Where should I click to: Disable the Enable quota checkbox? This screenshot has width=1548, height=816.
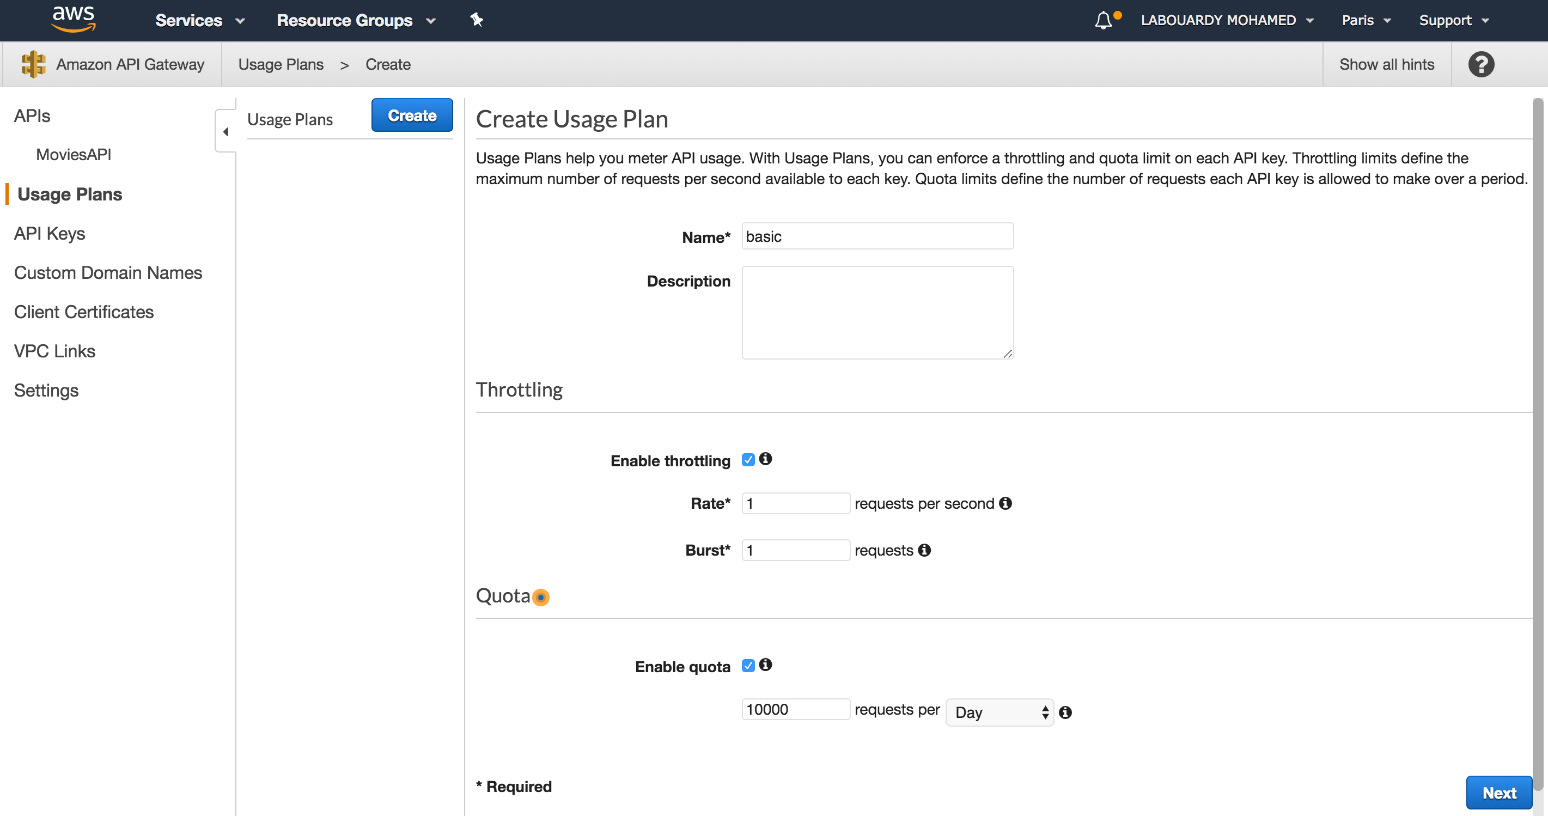[748, 665]
